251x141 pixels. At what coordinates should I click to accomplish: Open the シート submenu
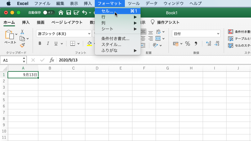(x=118, y=29)
